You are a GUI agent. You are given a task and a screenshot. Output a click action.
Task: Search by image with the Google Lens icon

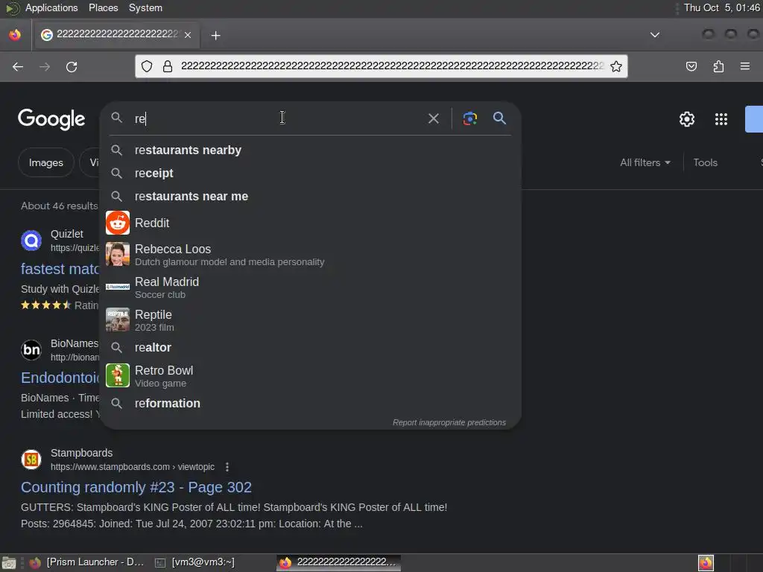(469, 118)
